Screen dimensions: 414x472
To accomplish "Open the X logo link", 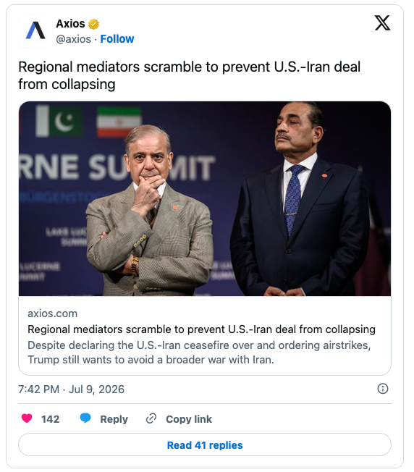I will click(x=382, y=23).
